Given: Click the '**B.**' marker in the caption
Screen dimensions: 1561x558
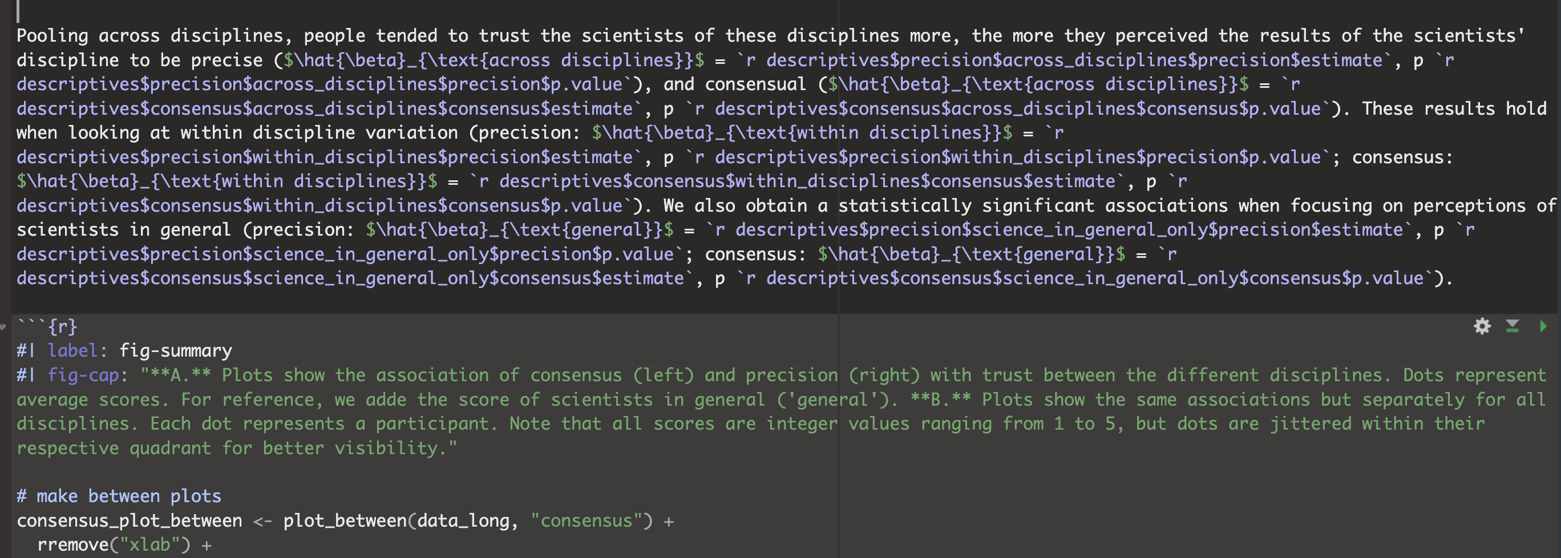Looking at the screenshot, I should click(x=940, y=399).
